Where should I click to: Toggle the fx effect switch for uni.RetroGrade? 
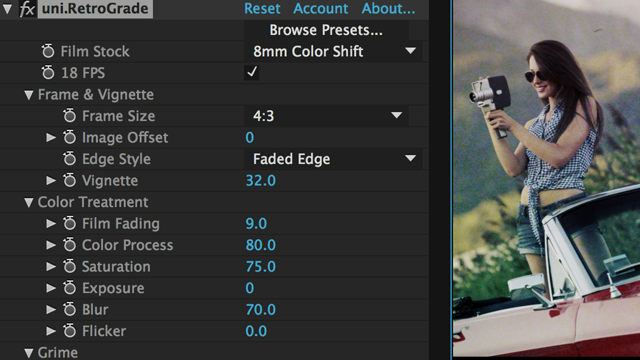click(x=27, y=9)
